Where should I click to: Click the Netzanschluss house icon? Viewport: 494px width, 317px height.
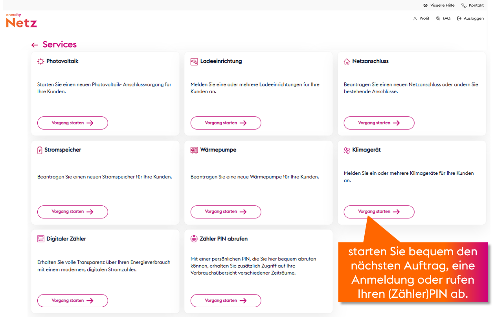(x=347, y=61)
